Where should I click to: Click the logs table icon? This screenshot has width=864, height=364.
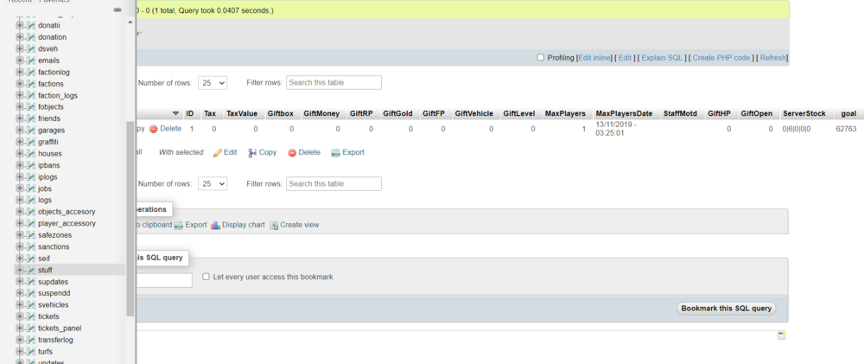pos(31,200)
